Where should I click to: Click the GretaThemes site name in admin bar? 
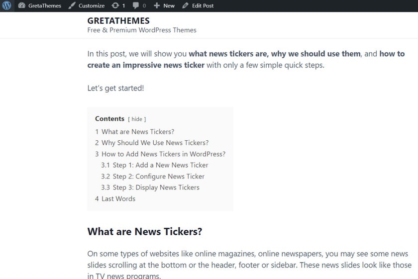(45, 5)
